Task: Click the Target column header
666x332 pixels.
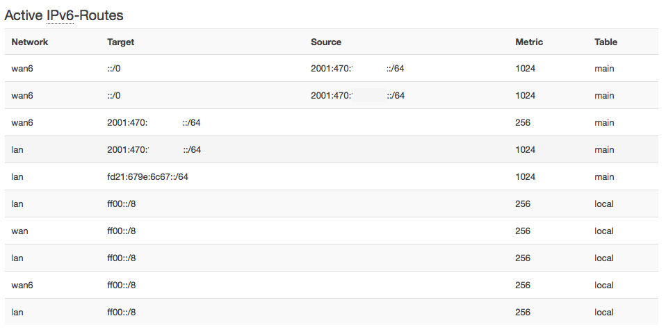Action: (x=120, y=42)
